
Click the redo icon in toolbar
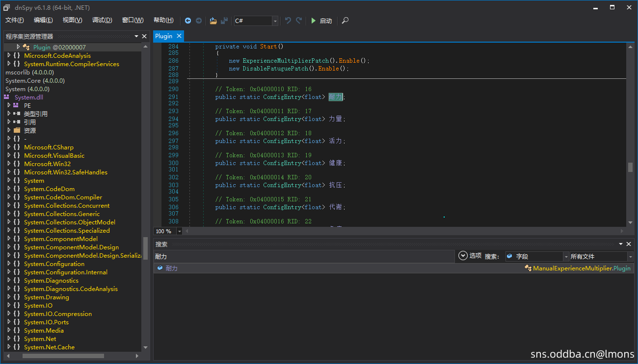coord(299,21)
